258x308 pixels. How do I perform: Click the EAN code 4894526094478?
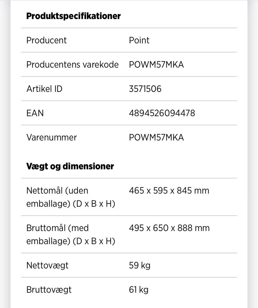[162, 113]
